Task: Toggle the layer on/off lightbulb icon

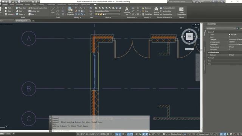Action: click(96, 14)
